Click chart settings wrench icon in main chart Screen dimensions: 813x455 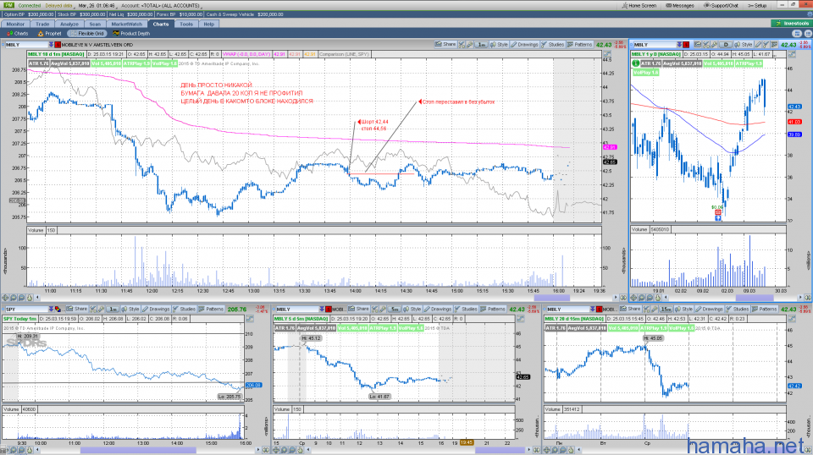point(469,45)
